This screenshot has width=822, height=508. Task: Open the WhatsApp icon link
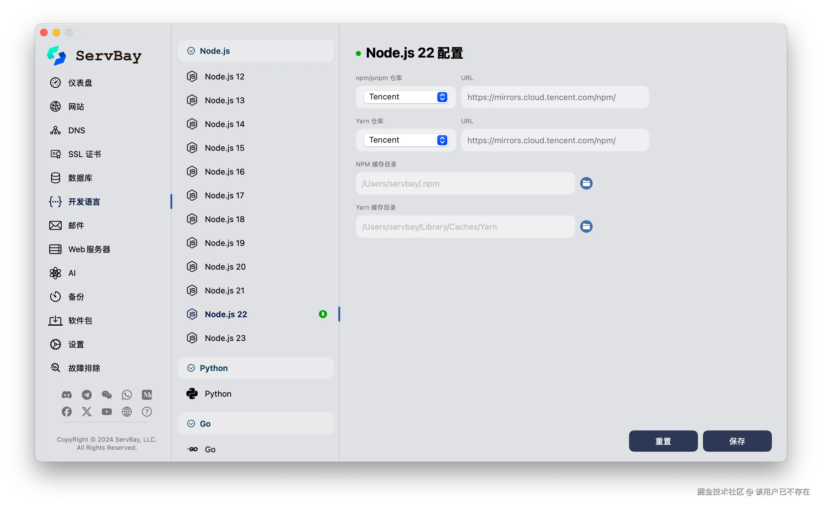[127, 394]
